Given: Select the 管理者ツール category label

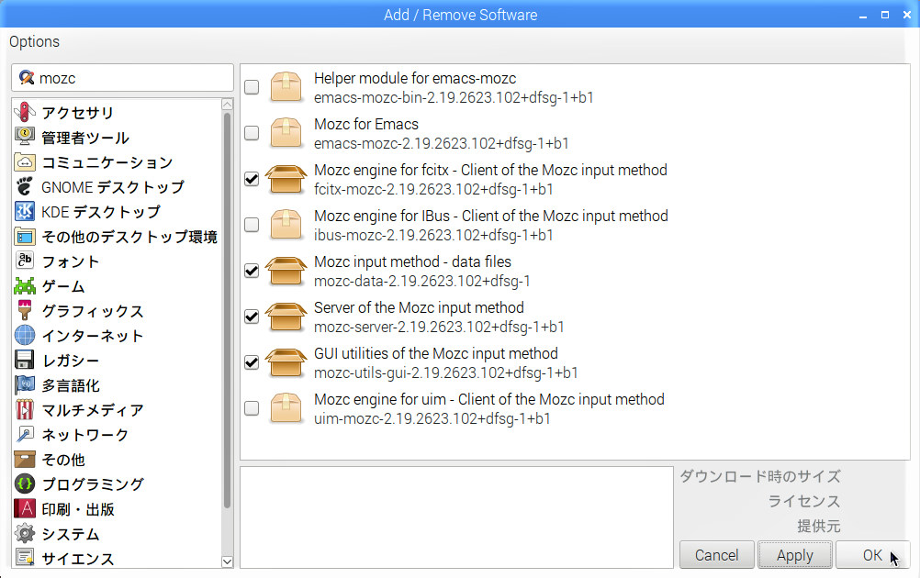Looking at the screenshot, I should [85, 138].
